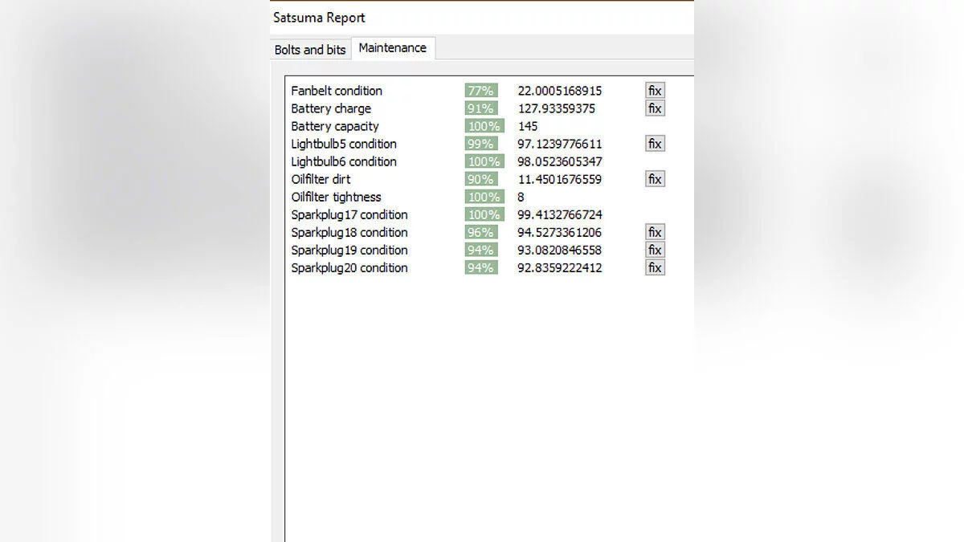
Task: Click the value 127.93359375
Action: pos(557,108)
